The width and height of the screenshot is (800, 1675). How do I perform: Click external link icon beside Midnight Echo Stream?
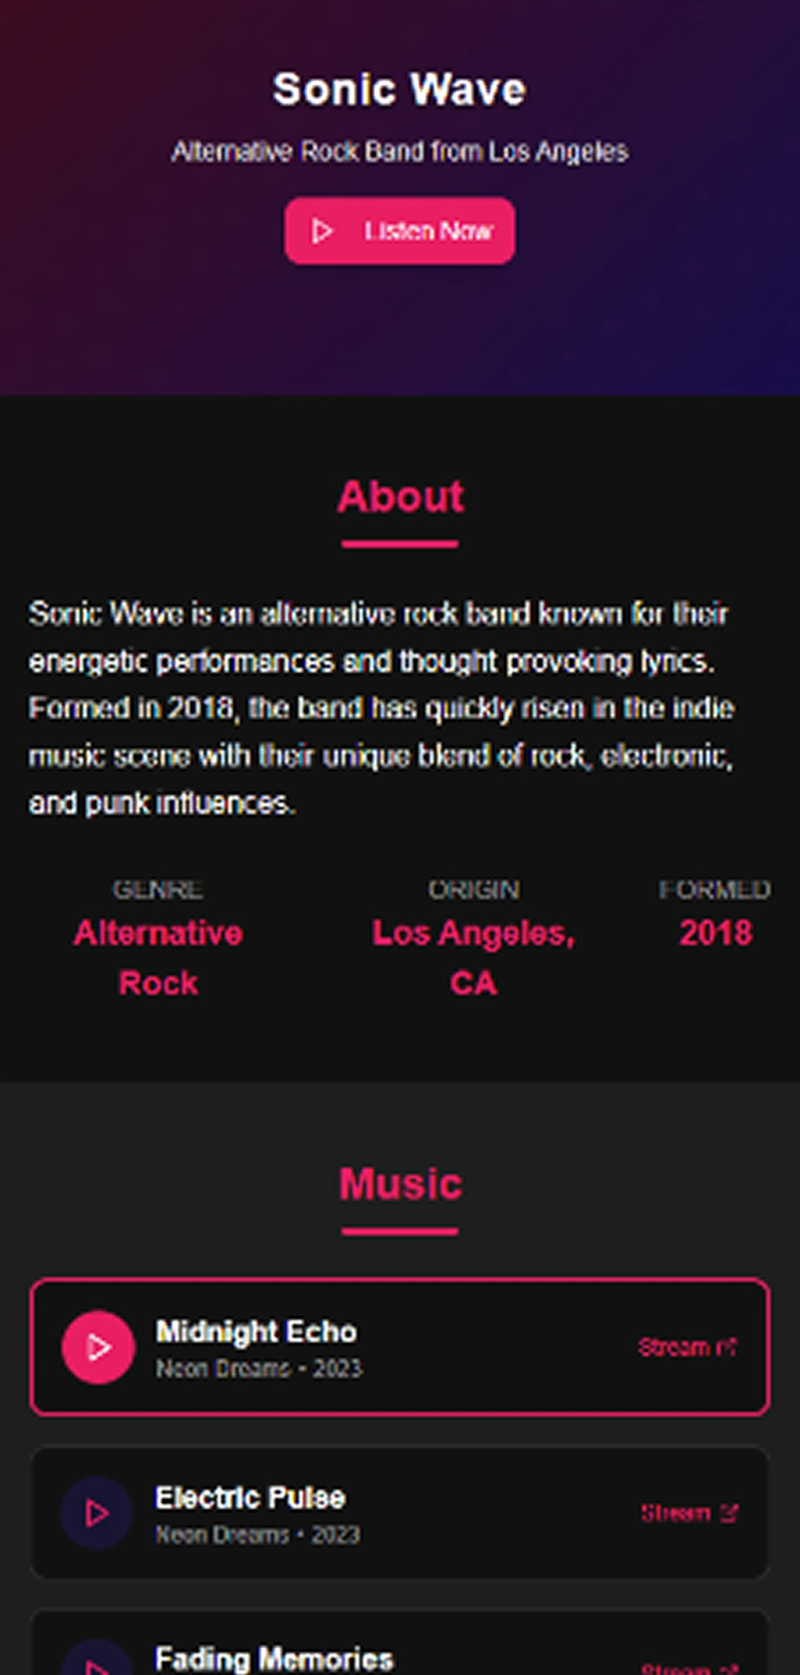[727, 1347]
